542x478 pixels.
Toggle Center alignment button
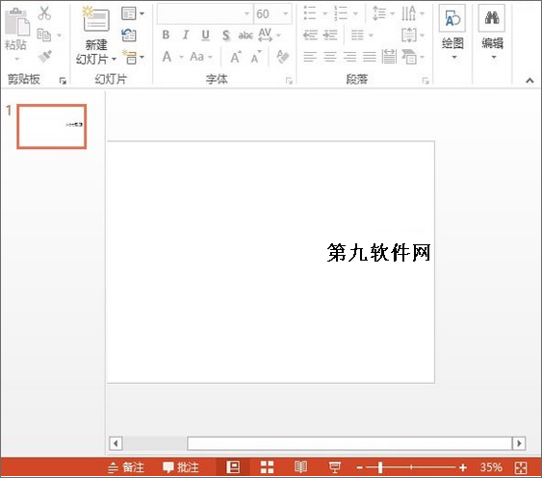click(330, 57)
